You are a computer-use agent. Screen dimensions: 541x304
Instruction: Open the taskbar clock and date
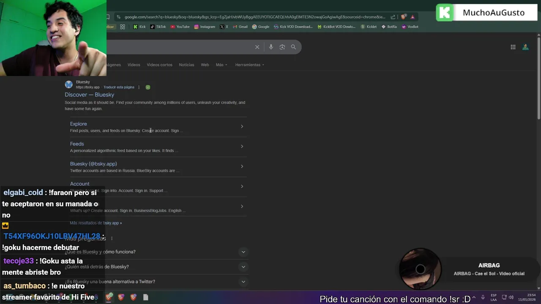click(527, 297)
